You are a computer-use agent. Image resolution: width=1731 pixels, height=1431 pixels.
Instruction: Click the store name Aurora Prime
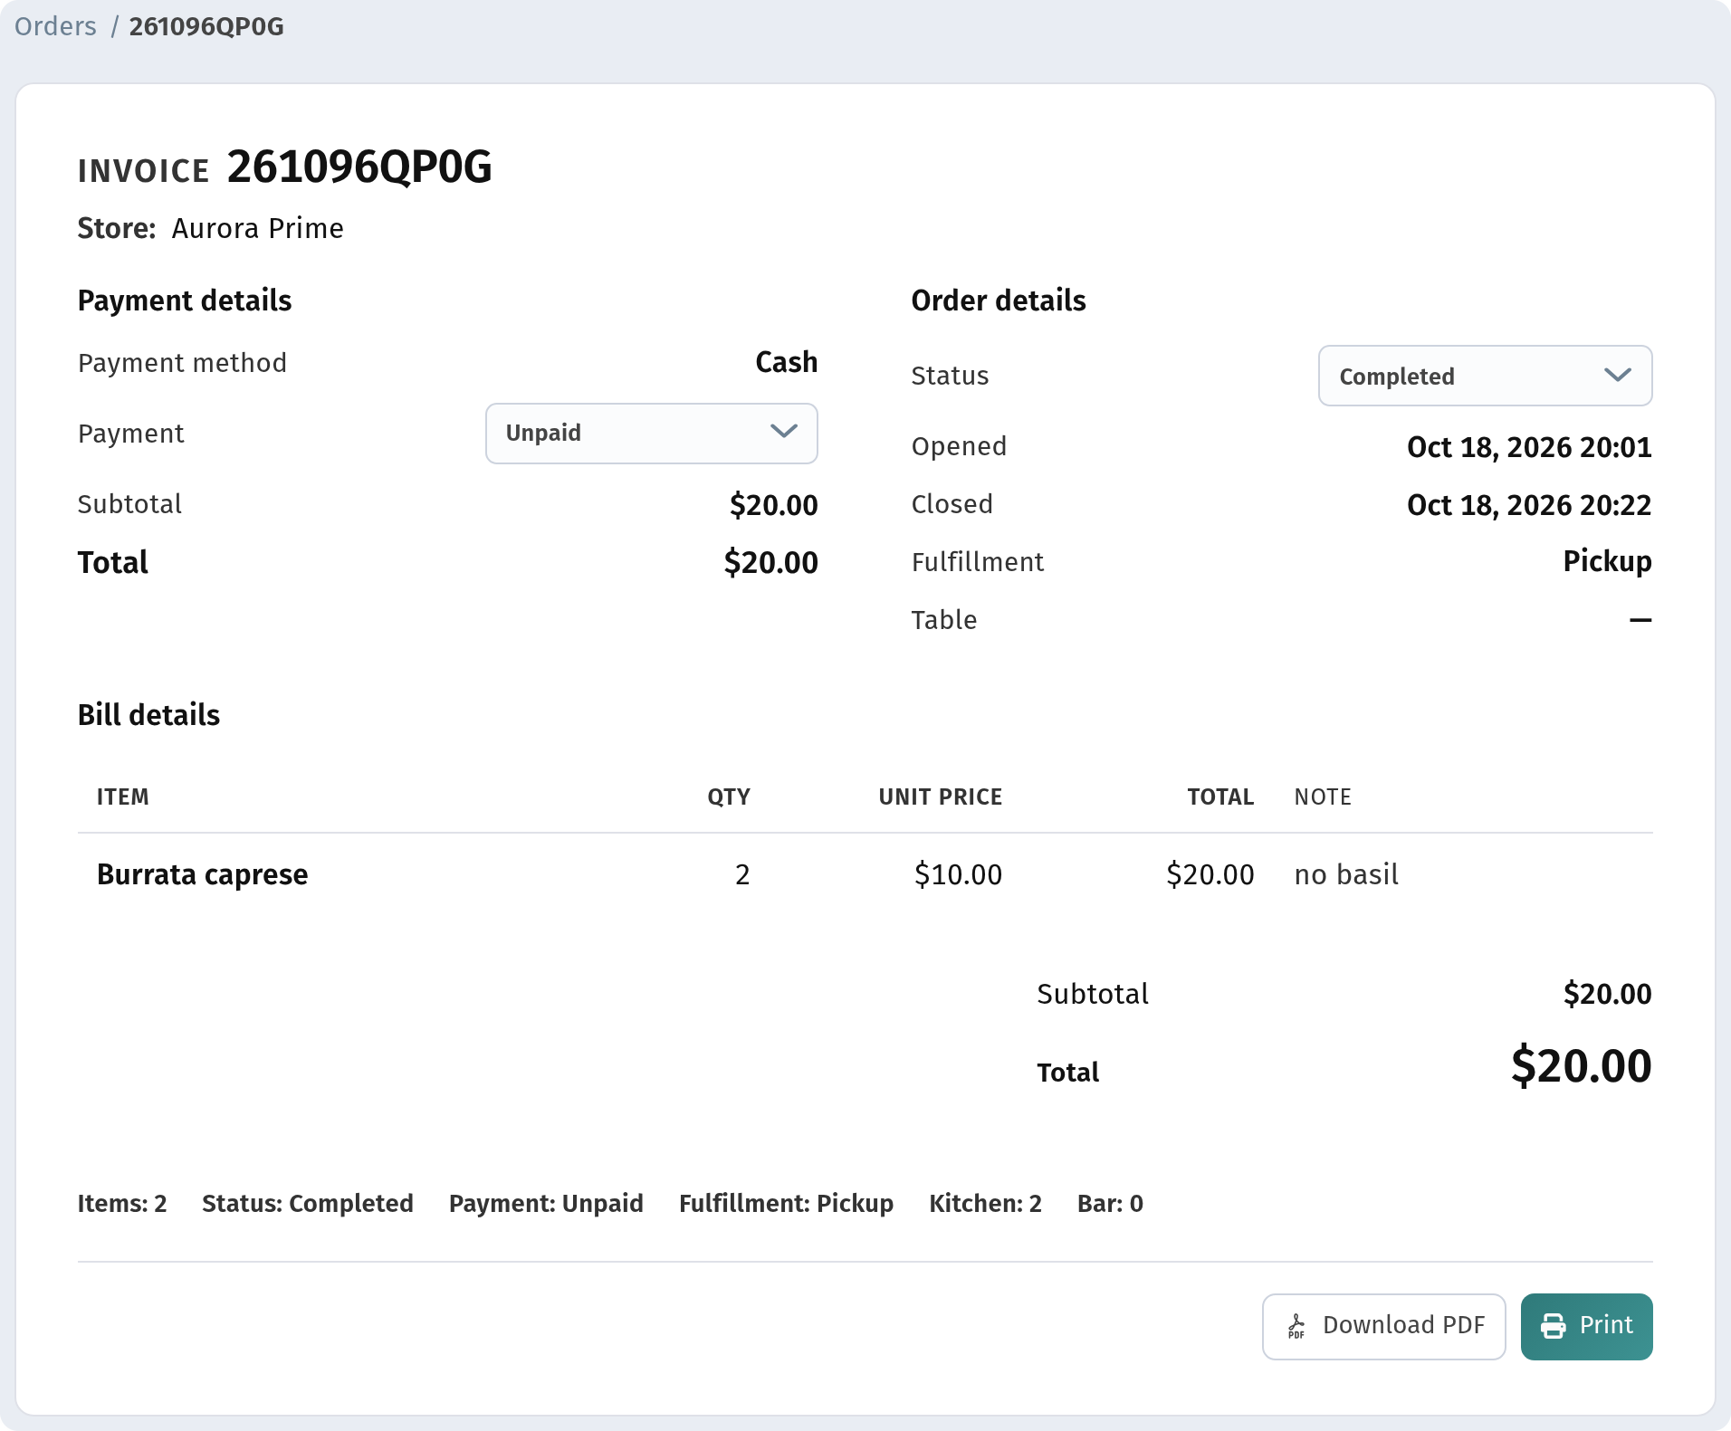[258, 228]
